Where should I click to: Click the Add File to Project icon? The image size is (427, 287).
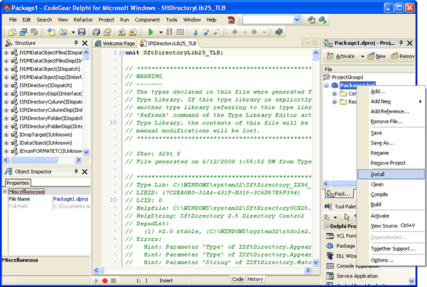tap(122, 32)
